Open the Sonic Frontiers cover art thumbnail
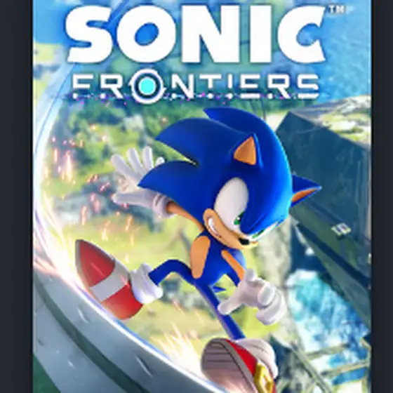Screen dimensions: 393x393 point(202,196)
